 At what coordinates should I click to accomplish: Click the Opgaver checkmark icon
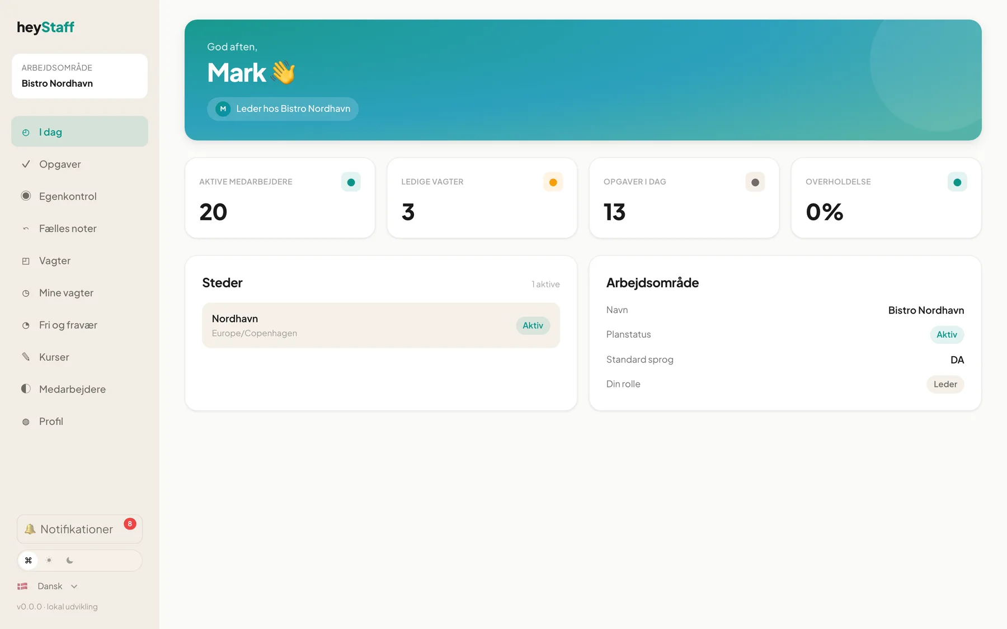pos(26,164)
